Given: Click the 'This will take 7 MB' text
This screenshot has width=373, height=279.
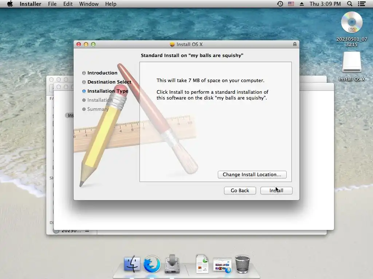Looking at the screenshot, I should pyautogui.click(x=210, y=80).
